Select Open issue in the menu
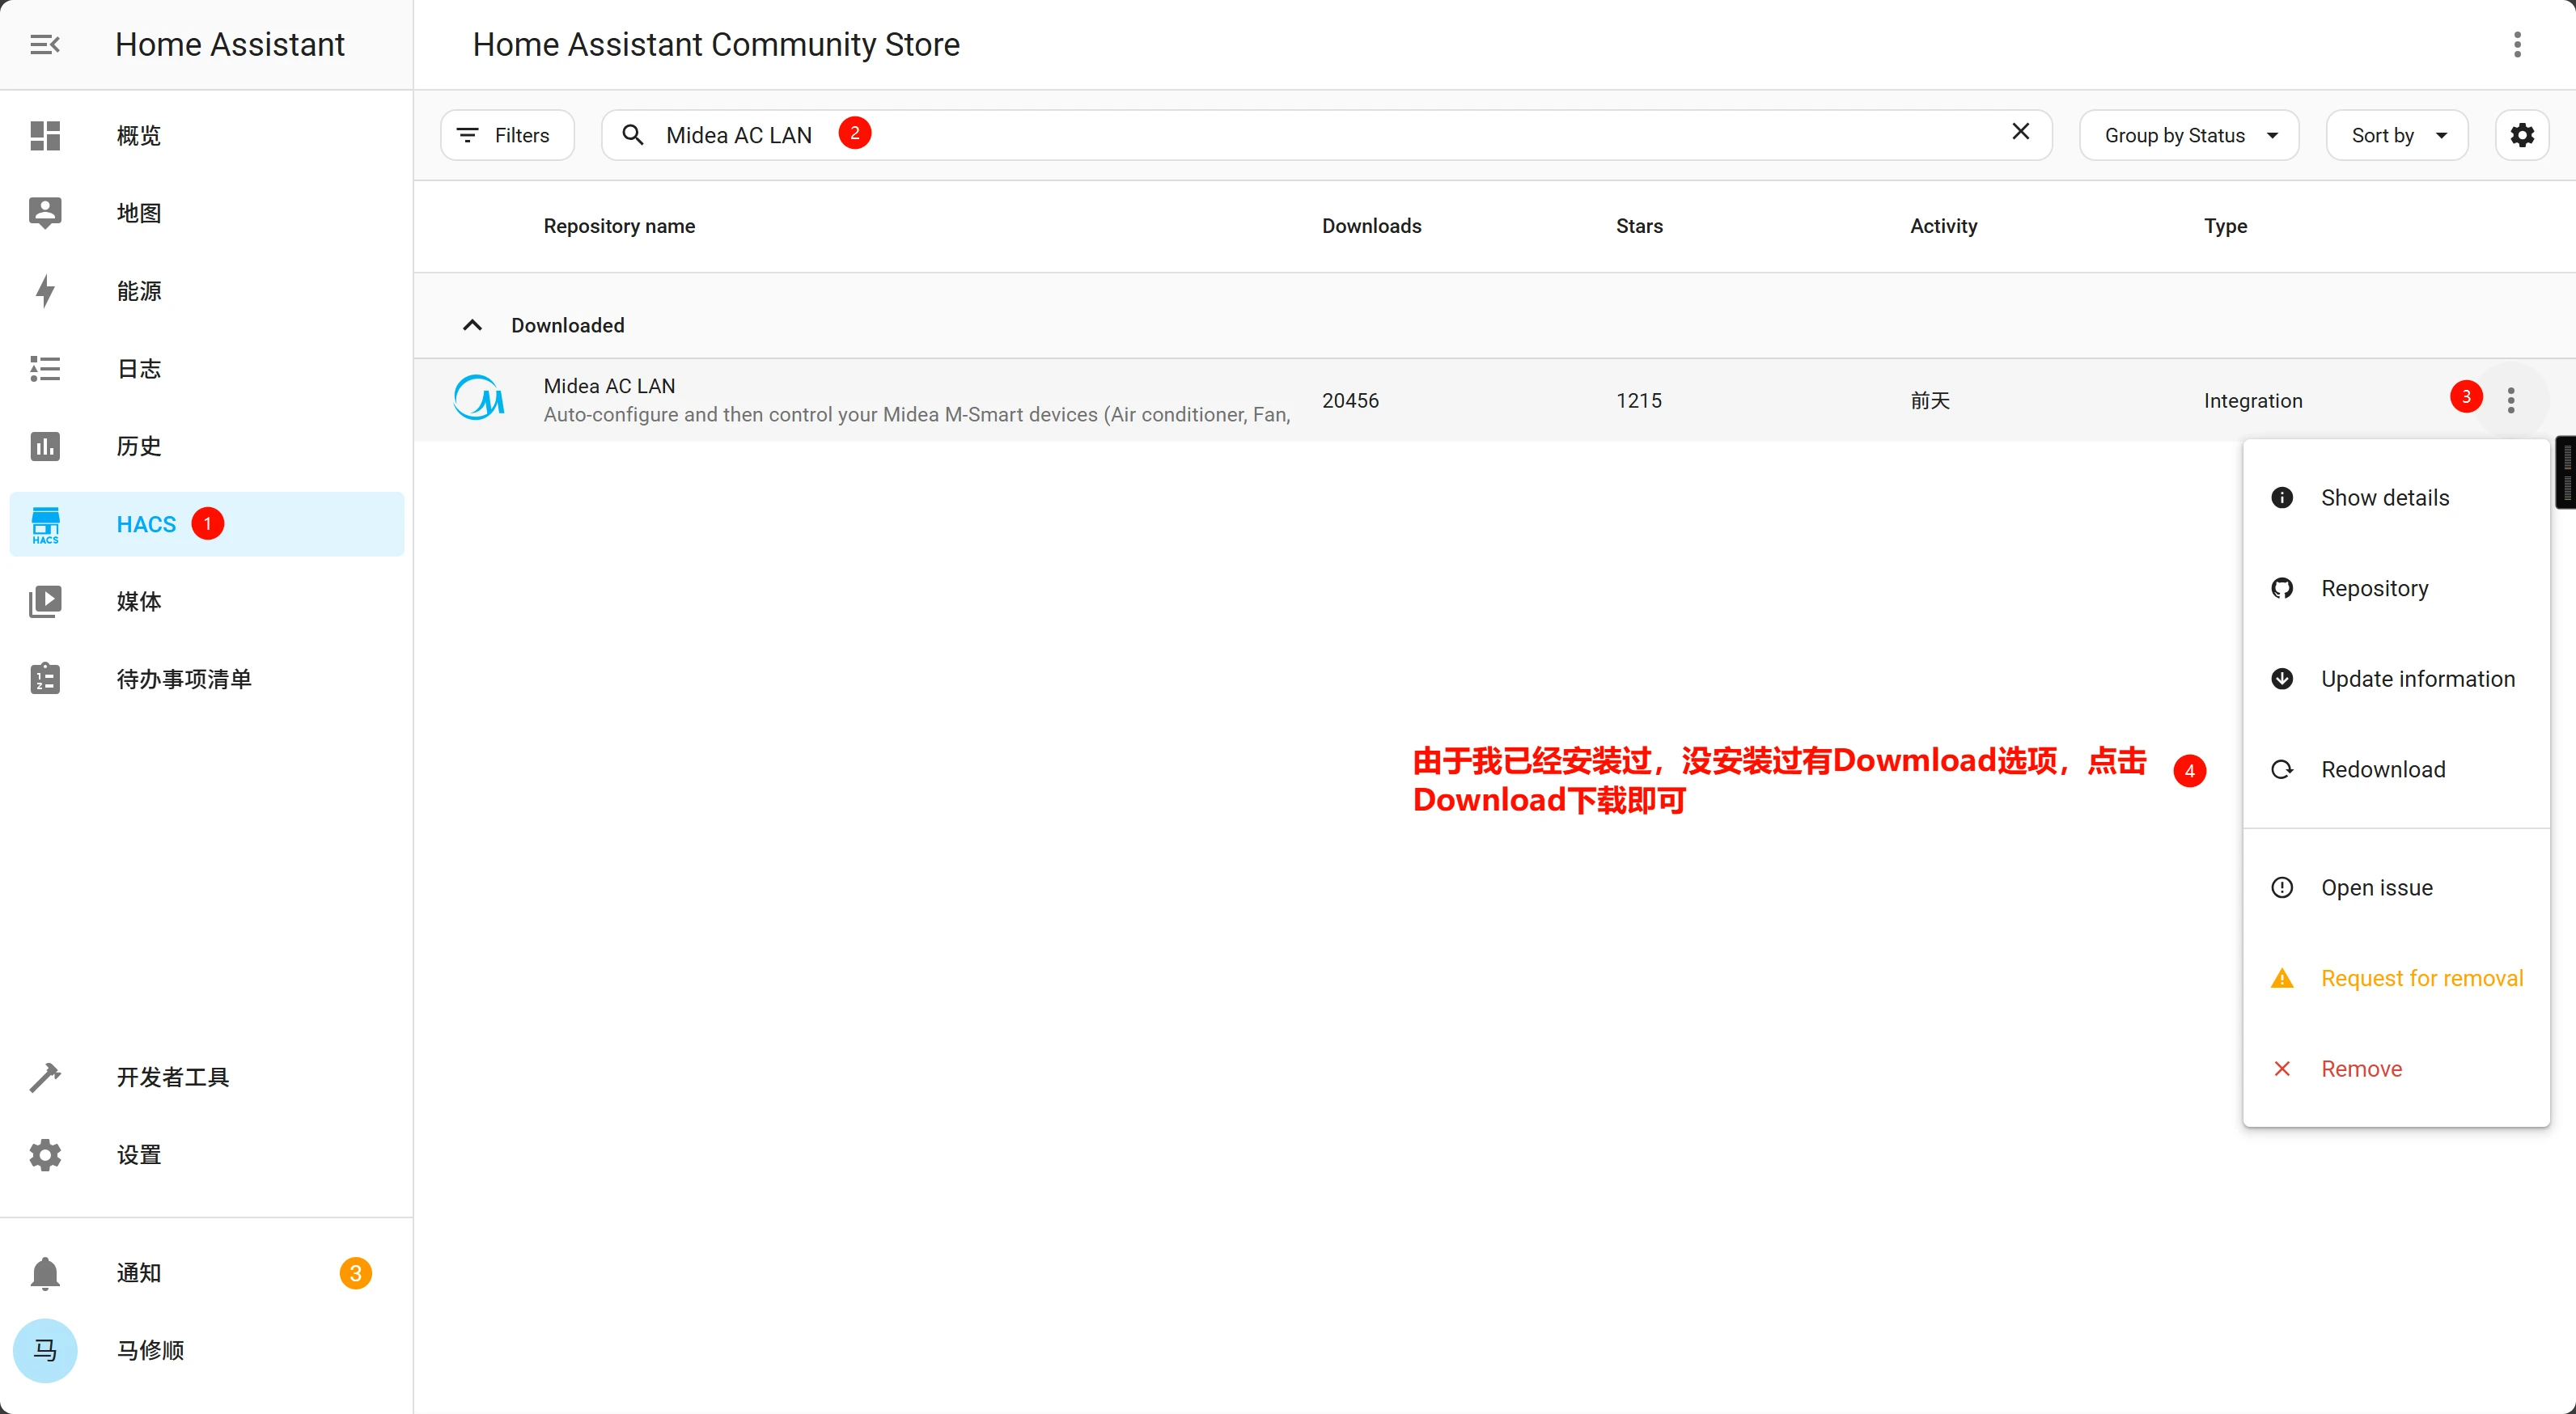The image size is (2576, 1414). tap(2396, 888)
